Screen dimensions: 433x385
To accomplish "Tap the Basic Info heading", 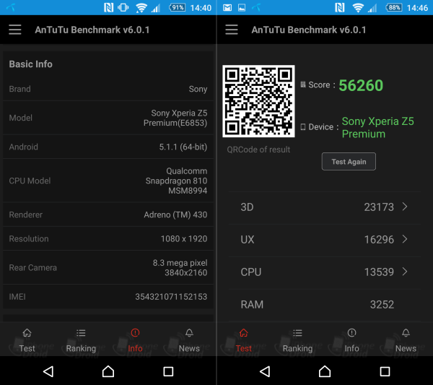I will 30,64.
